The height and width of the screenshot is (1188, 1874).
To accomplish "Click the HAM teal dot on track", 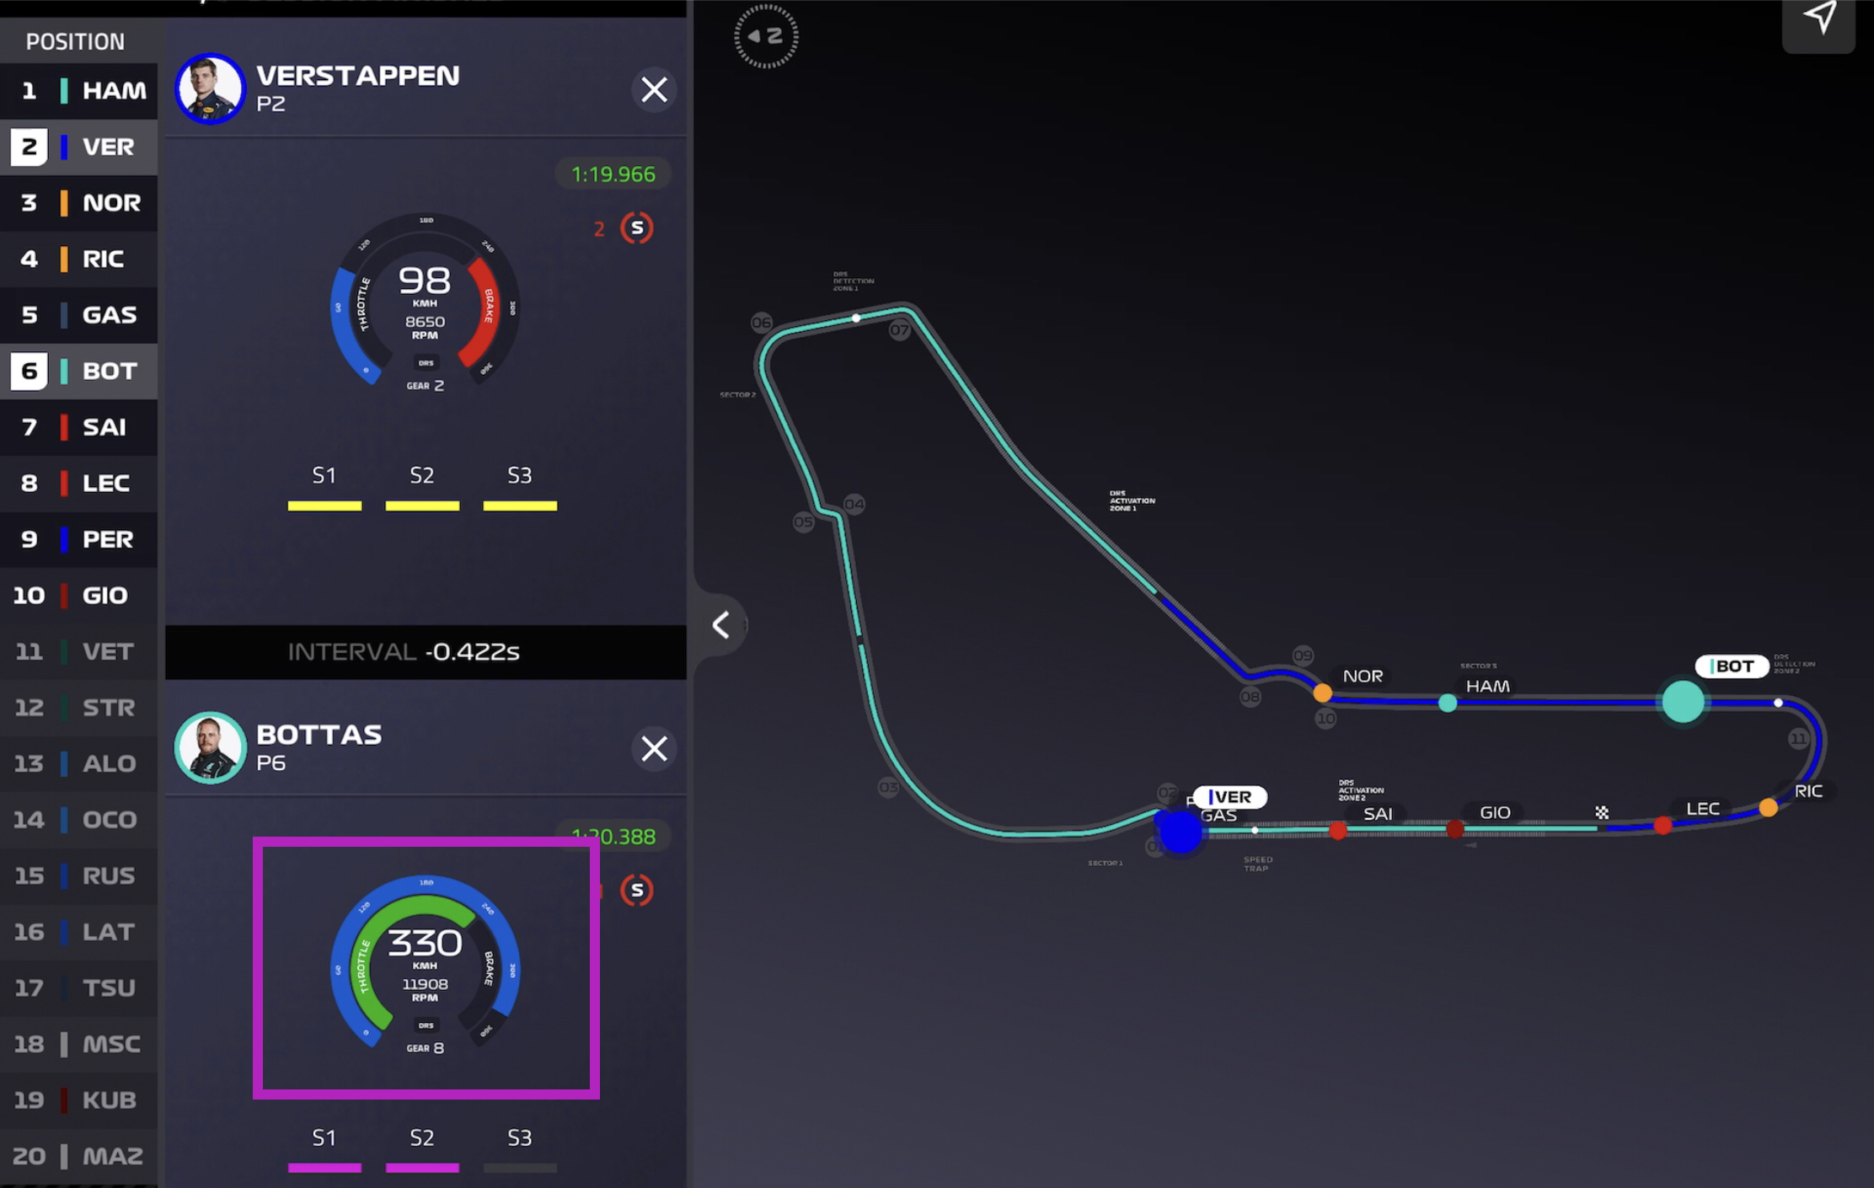I will coord(1448,702).
